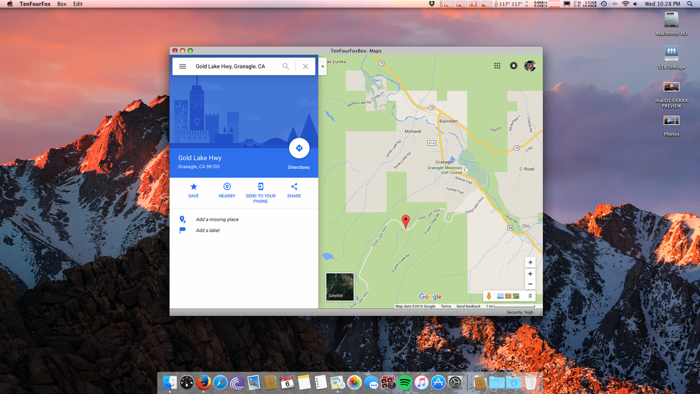
Task: Click 'Send feedback' on the map
Action: coord(468,306)
